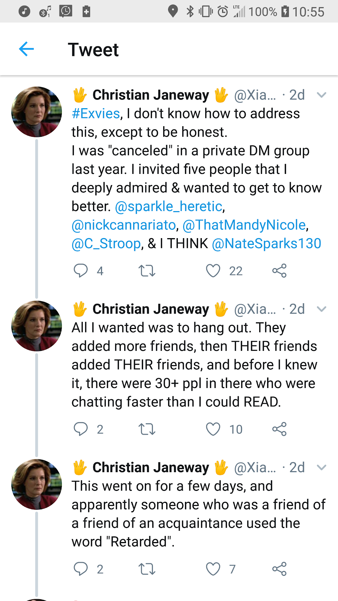Reply to the first tweet about #Exvies
This screenshot has height=601, width=338.
[81, 270]
